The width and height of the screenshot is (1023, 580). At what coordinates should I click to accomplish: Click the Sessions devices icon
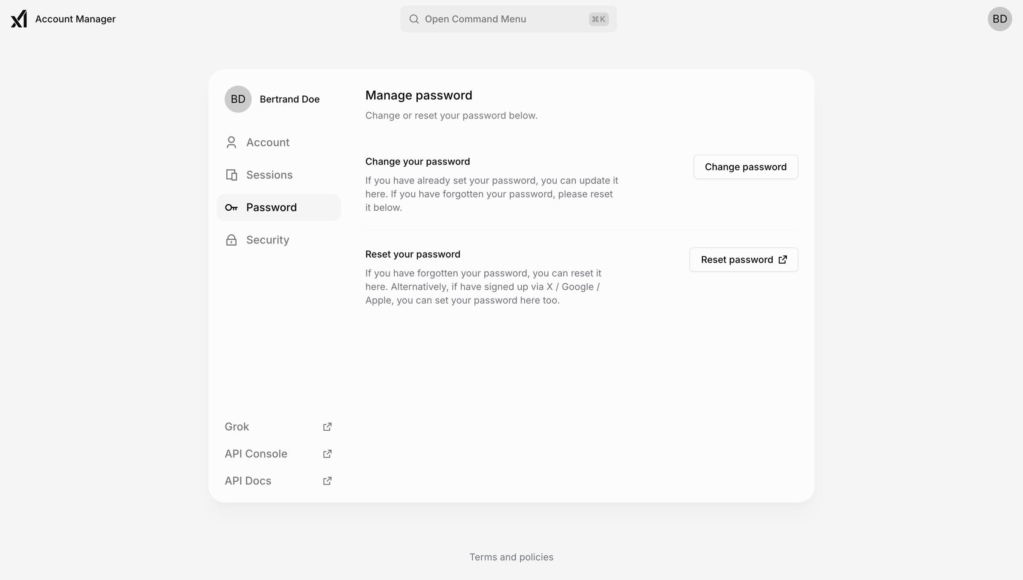coord(231,175)
